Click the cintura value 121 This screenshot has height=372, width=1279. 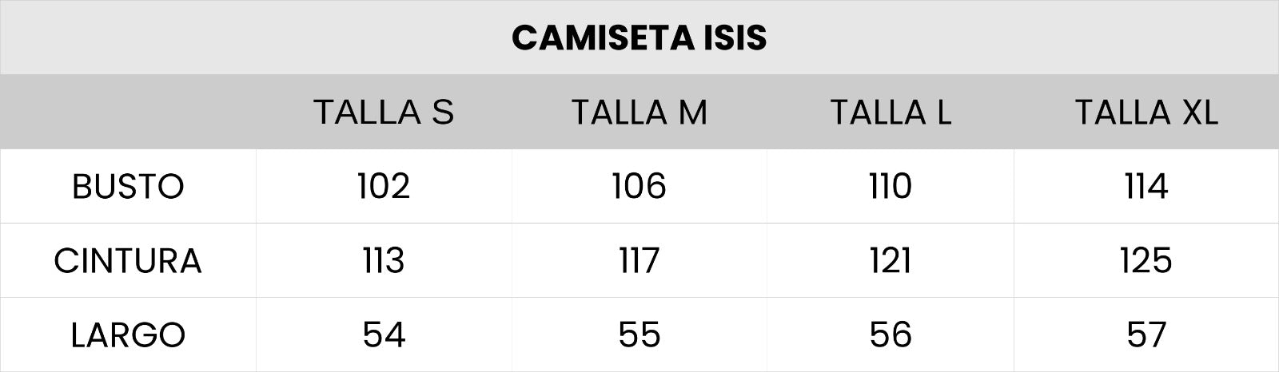[891, 261]
